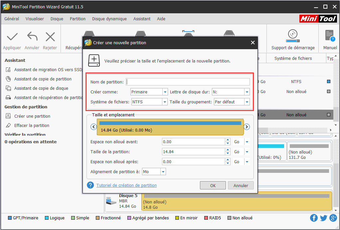
Task: Click the Simple legend color swatch
Action: point(73,218)
